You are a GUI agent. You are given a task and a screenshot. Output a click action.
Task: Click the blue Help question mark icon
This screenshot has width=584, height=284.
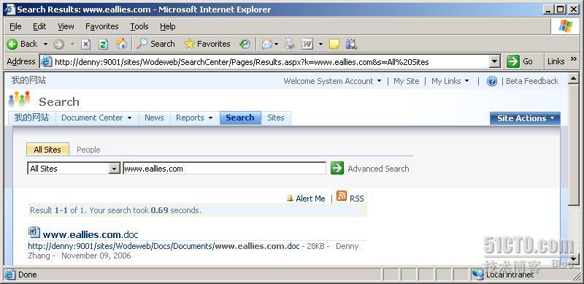coord(491,81)
